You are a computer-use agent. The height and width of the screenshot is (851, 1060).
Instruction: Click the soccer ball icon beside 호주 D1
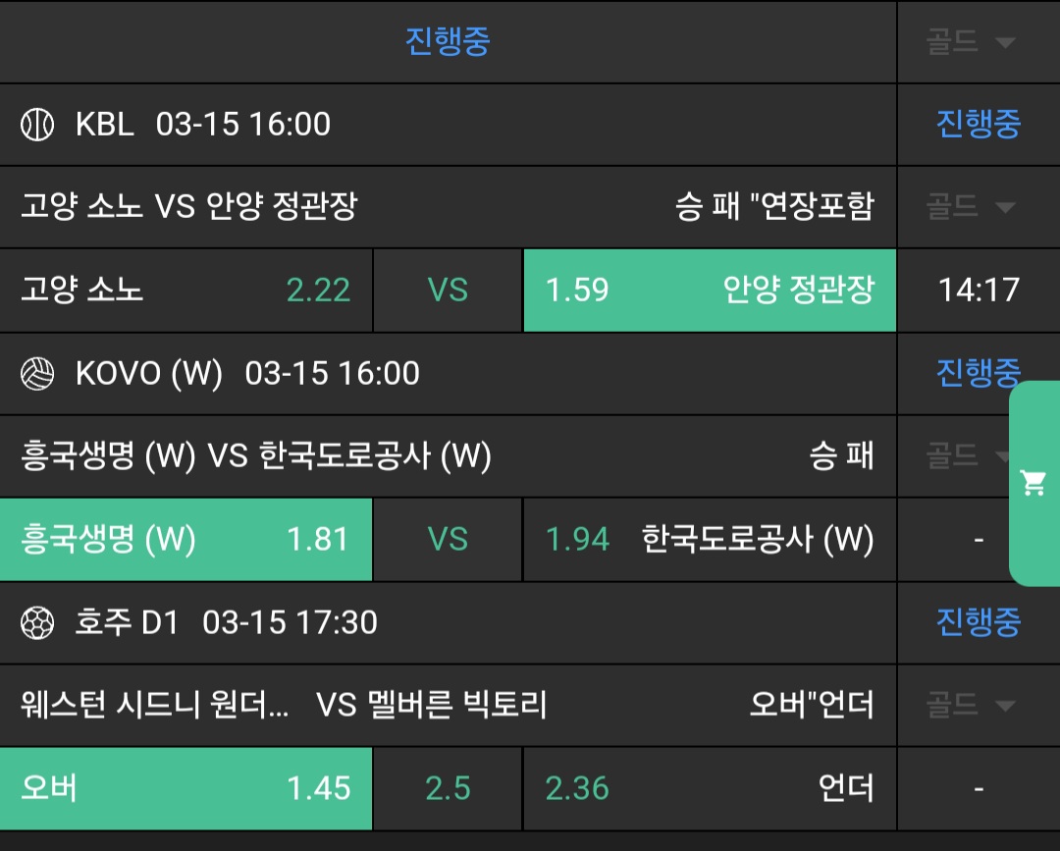(x=37, y=623)
